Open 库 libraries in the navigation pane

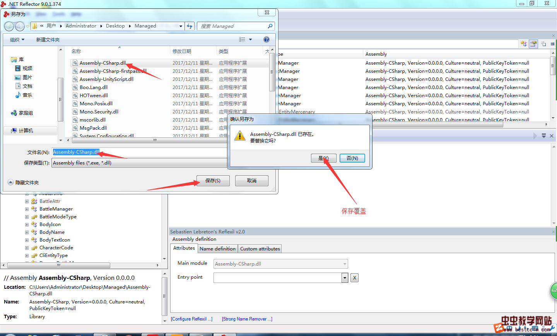point(17,60)
